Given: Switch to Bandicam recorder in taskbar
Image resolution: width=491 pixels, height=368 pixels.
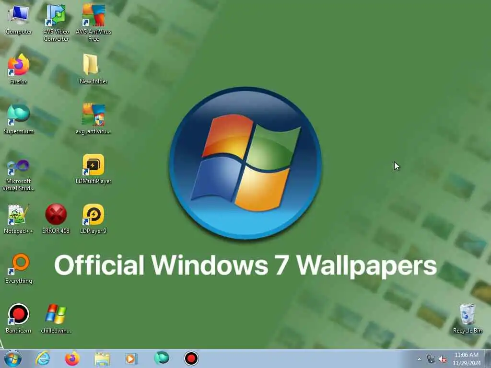Looking at the screenshot, I should pyautogui.click(x=191, y=358).
